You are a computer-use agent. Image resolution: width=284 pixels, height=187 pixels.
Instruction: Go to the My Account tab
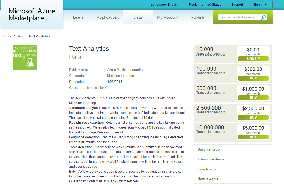point(168,17)
